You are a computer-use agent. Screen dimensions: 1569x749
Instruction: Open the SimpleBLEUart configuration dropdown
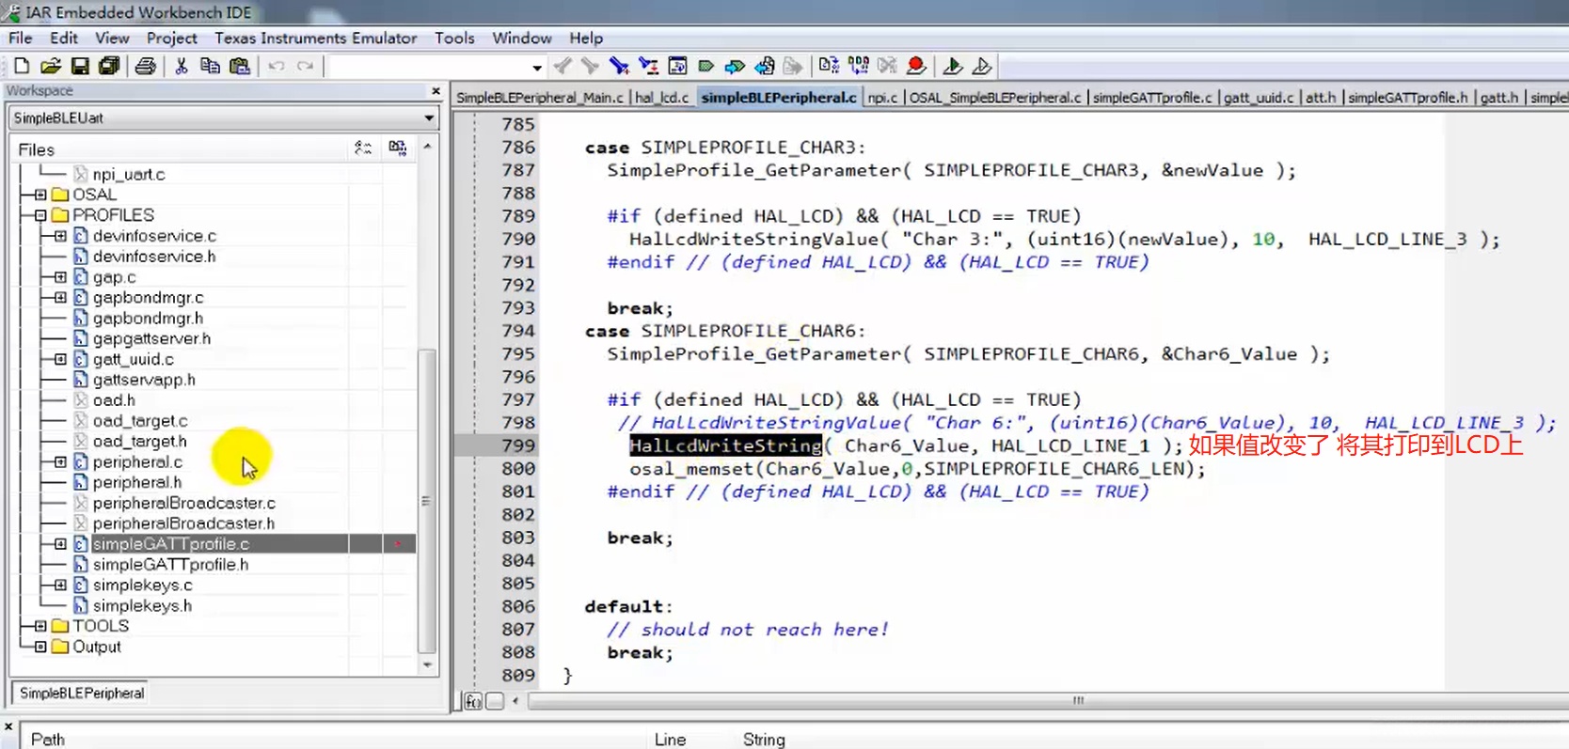(429, 118)
